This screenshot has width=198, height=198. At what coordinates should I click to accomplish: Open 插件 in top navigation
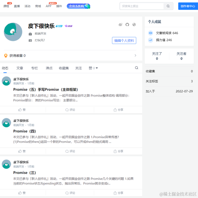pyautogui.click(x=59, y=6)
